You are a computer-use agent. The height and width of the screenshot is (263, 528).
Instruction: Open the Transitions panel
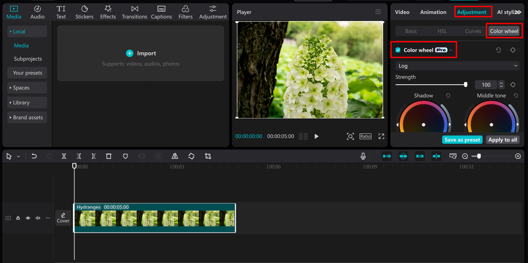(134, 12)
